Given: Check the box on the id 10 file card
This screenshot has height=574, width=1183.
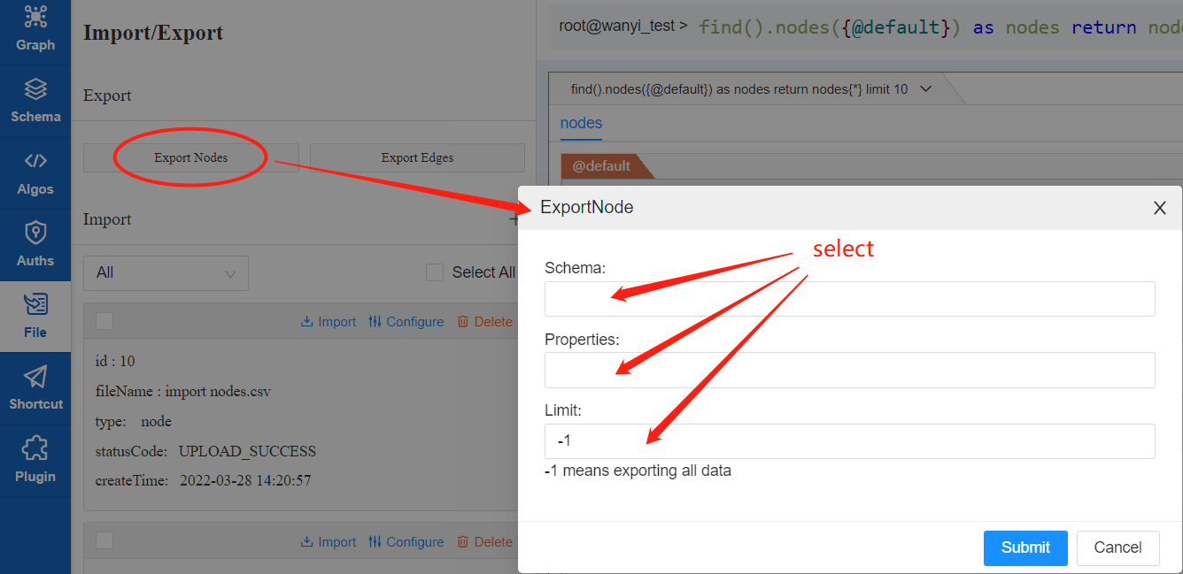Looking at the screenshot, I should [104, 322].
